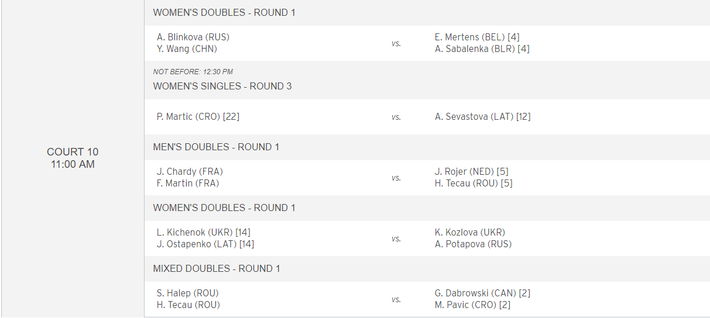Select Men's Doubles - Round 1 header
This screenshot has width=710, height=318.
(217, 147)
